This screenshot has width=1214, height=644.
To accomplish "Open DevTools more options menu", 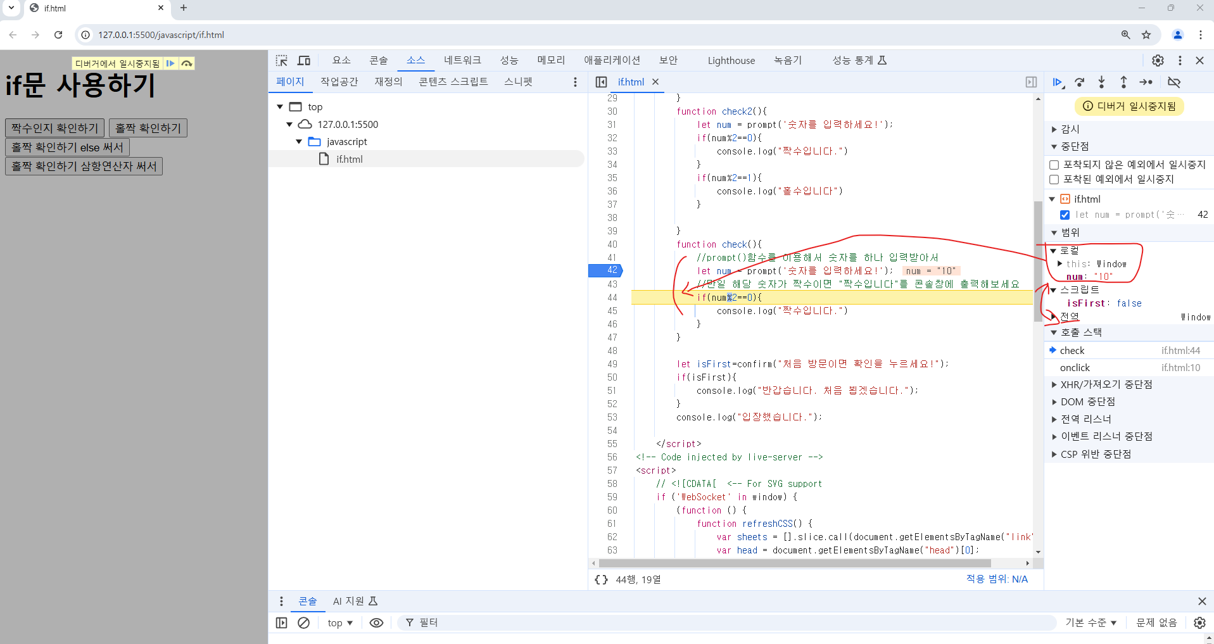I will point(1180,60).
